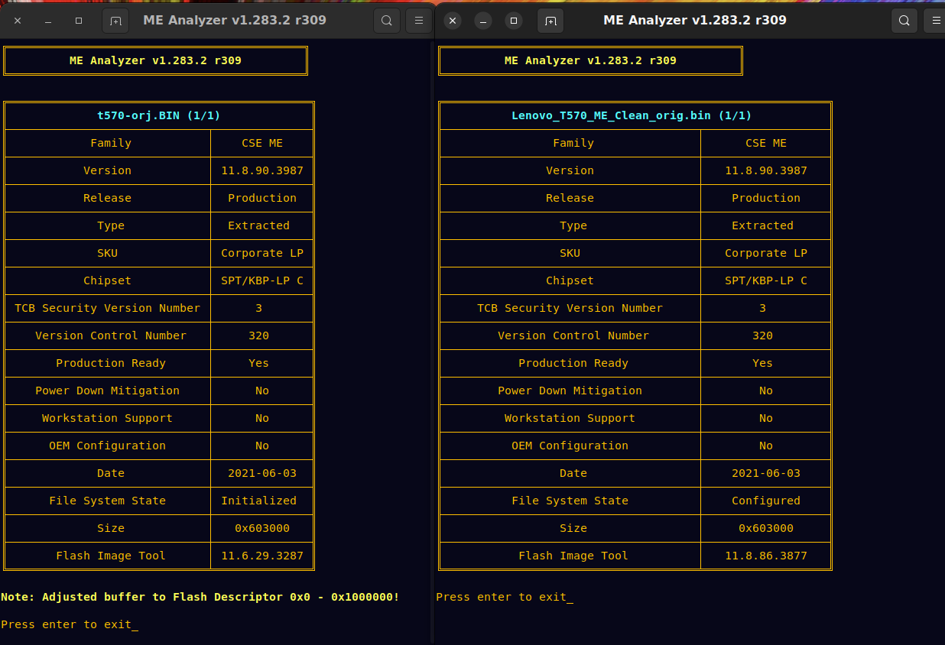This screenshot has height=645, width=945.
Task: Open hamburger menu in left terminal window
Action: pyautogui.click(x=419, y=21)
